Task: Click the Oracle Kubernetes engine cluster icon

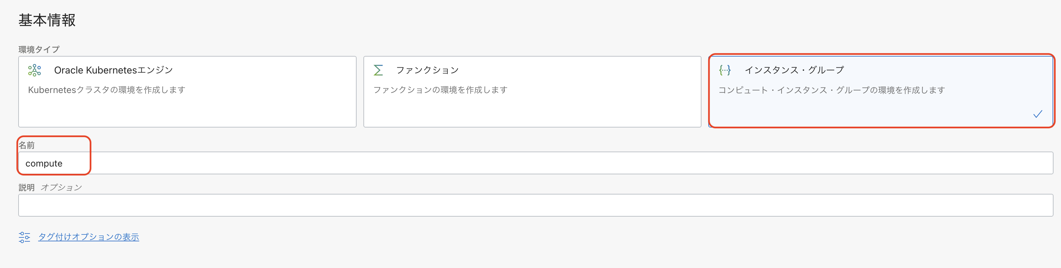Action: pyautogui.click(x=35, y=70)
